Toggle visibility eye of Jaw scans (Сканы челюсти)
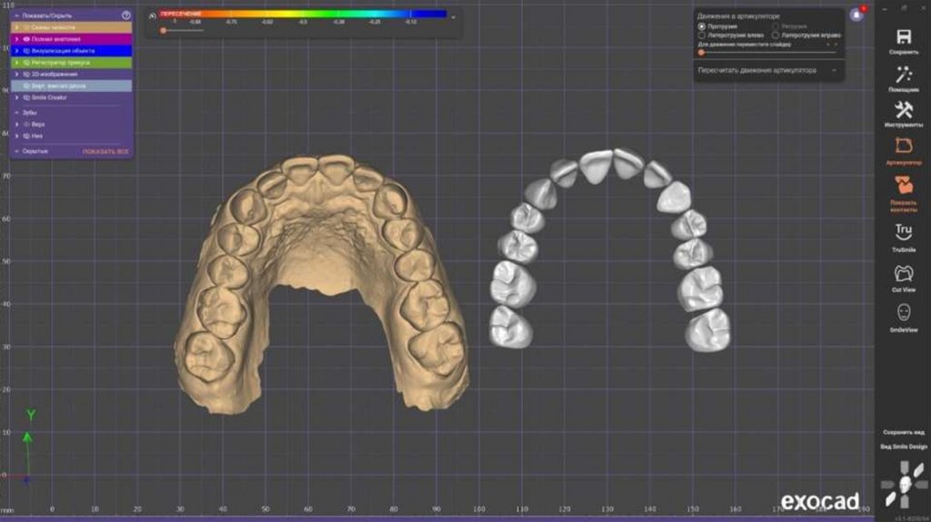Screen dimensions: 931x522 tap(26, 27)
